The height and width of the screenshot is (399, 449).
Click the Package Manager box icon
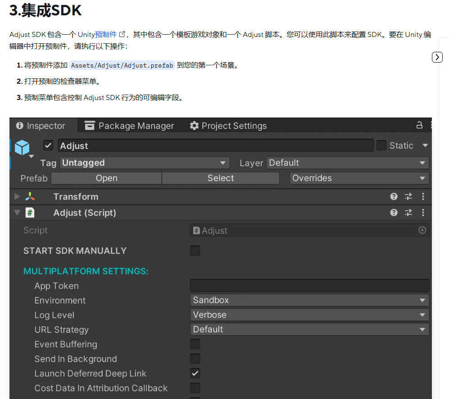90,126
